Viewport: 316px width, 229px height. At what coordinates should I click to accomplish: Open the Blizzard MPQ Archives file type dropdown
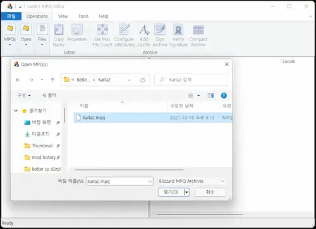[x=191, y=181]
